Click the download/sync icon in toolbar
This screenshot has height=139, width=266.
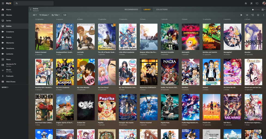pyautogui.click(x=258, y=15)
